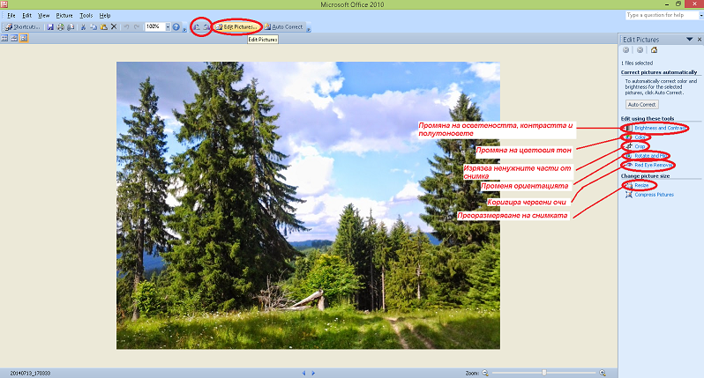Click the Save icon in the toolbar
Viewport: 704px width, 378px height.
click(x=50, y=27)
